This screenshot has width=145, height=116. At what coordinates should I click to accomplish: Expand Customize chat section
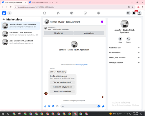point(124,48)
